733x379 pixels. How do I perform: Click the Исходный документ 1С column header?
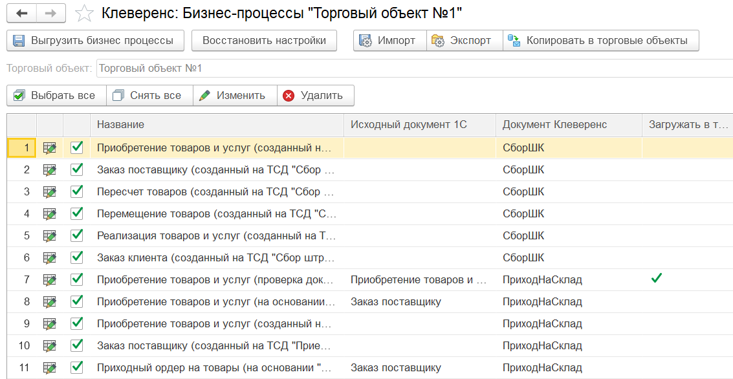420,124
